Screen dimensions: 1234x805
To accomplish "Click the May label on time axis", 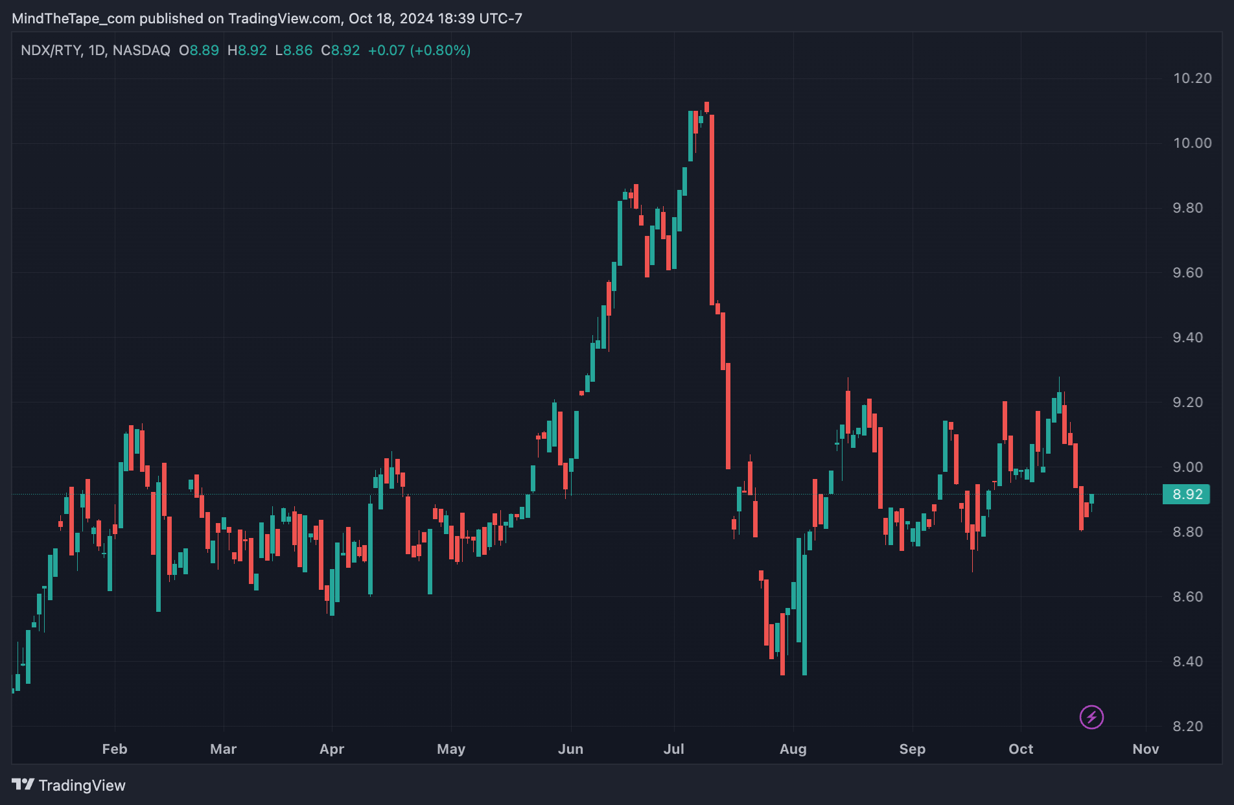I will pyautogui.click(x=451, y=749).
